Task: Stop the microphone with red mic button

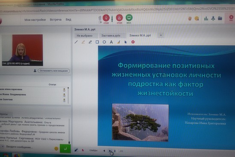Action: click(x=106, y=18)
